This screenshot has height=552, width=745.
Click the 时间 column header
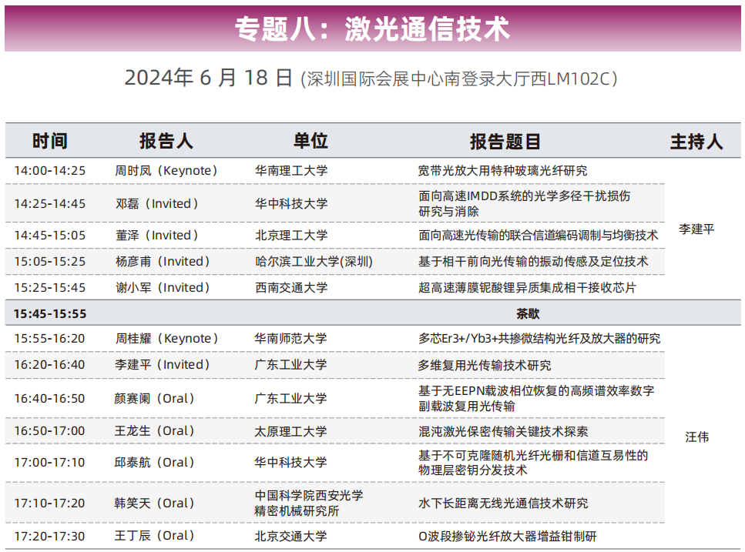[x=50, y=141]
